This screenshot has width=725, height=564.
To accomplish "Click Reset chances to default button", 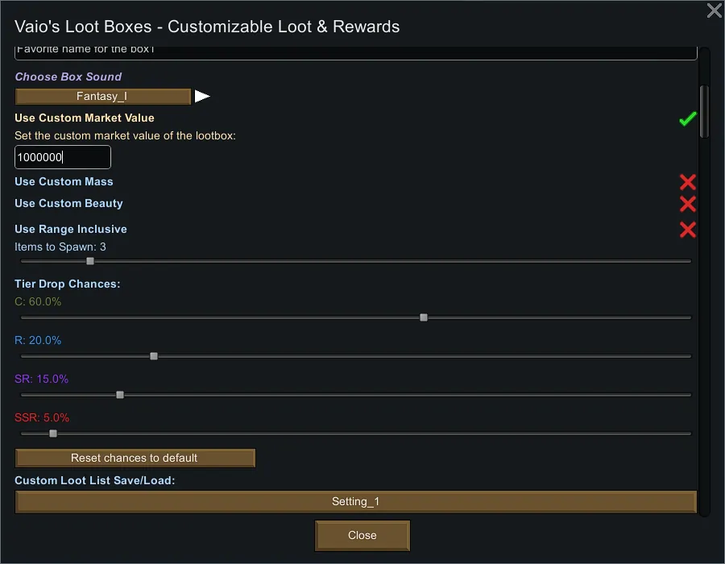I will [x=135, y=458].
